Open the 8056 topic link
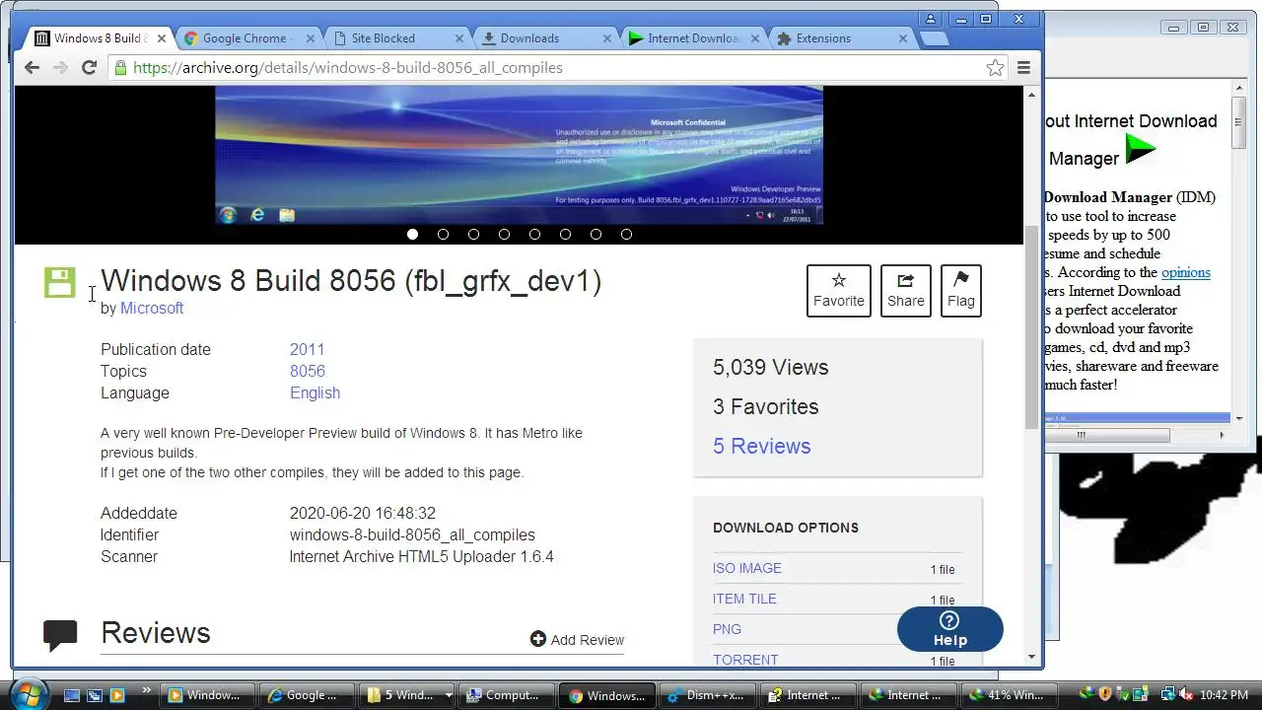Screen dimensions: 1262x710 308,371
